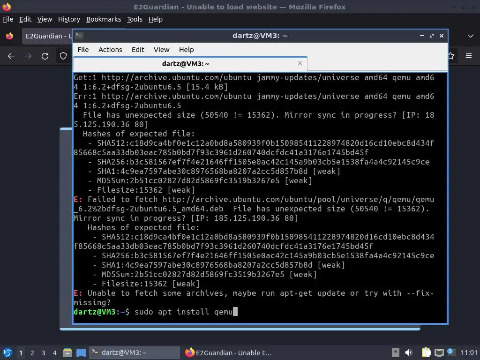Screen dimensions: 480x360
Task: Switch to workspace 3
Action: [x=44, y=353]
